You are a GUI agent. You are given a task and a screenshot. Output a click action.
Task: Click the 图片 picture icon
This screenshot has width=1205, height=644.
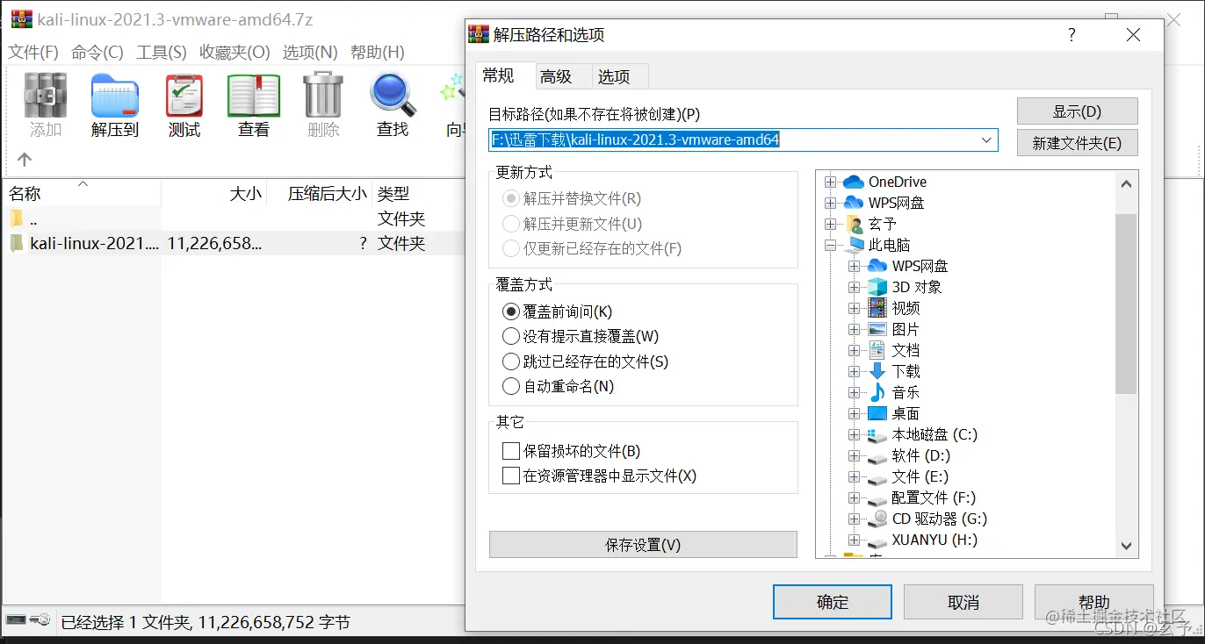point(877,329)
